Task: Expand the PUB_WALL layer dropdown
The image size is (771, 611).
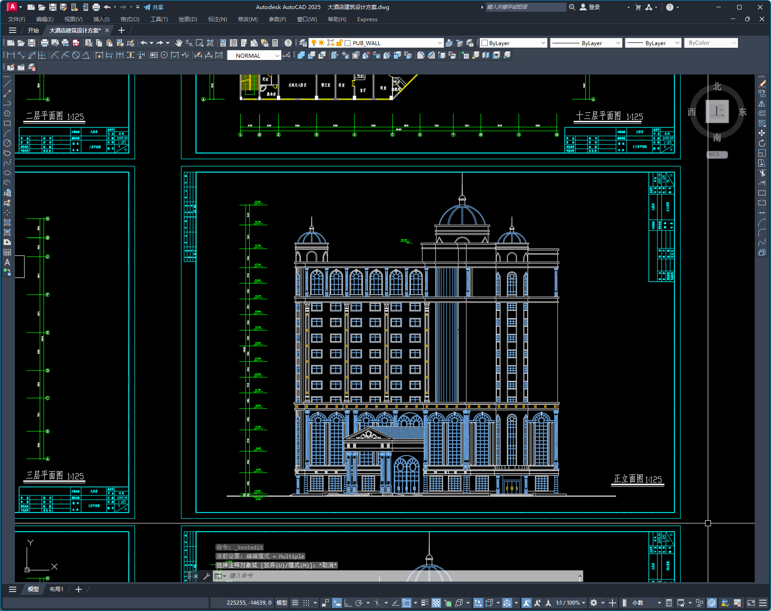Action: (439, 43)
